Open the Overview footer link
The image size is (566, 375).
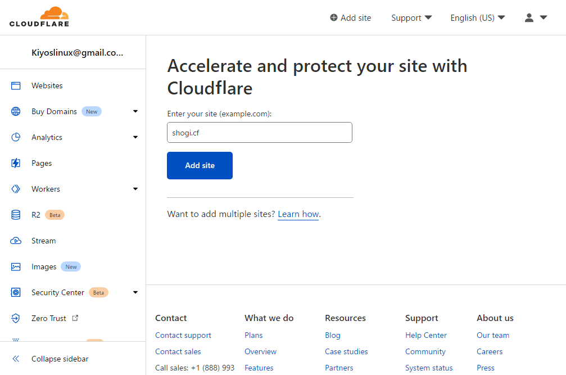(261, 351)
